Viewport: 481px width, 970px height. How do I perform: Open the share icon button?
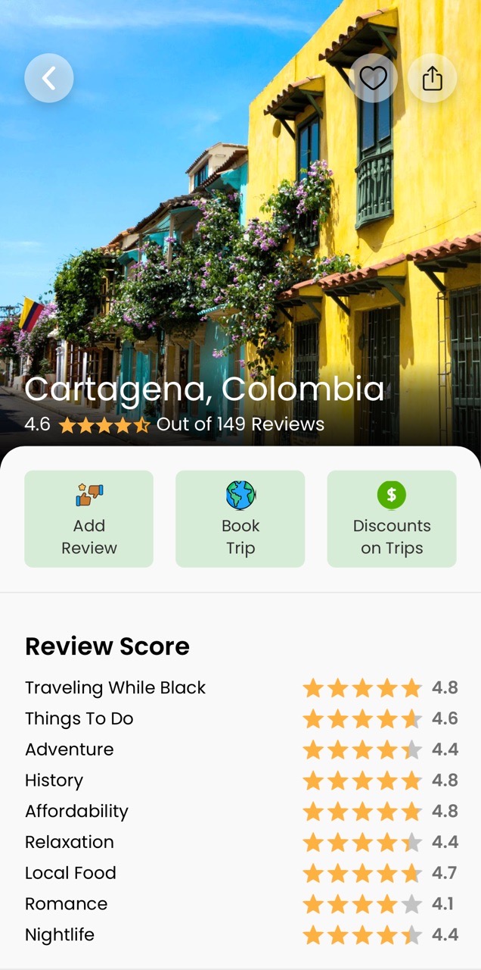(432, 78)
